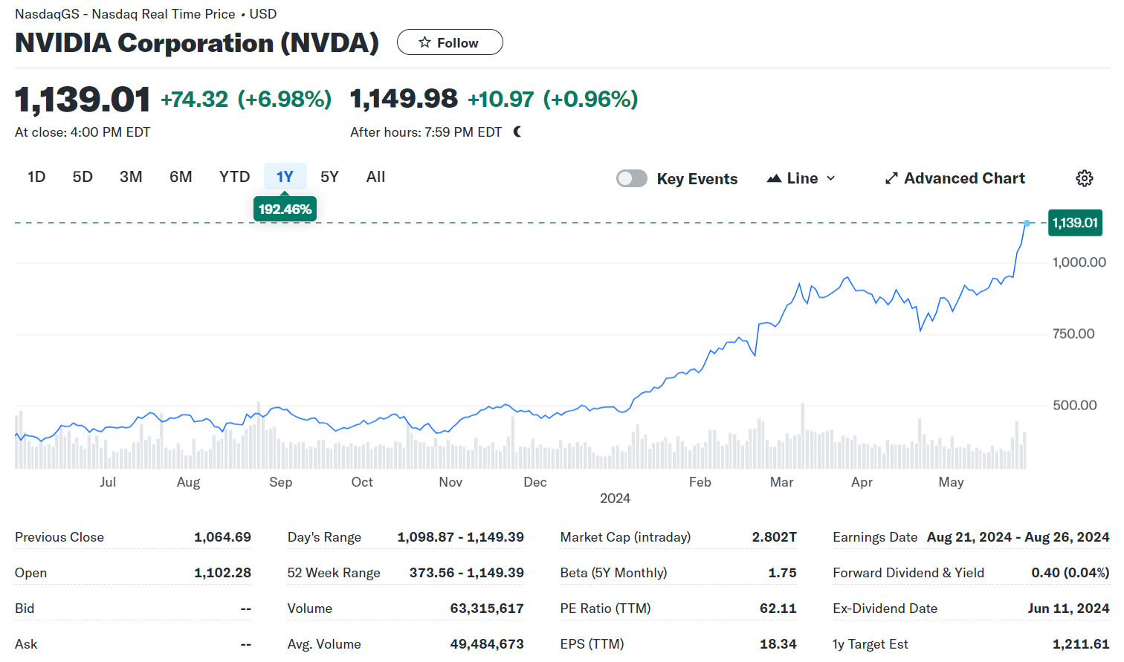Choose the YTD range tab
Viewport: 1124px width, 662px height.
pos(234,177)
